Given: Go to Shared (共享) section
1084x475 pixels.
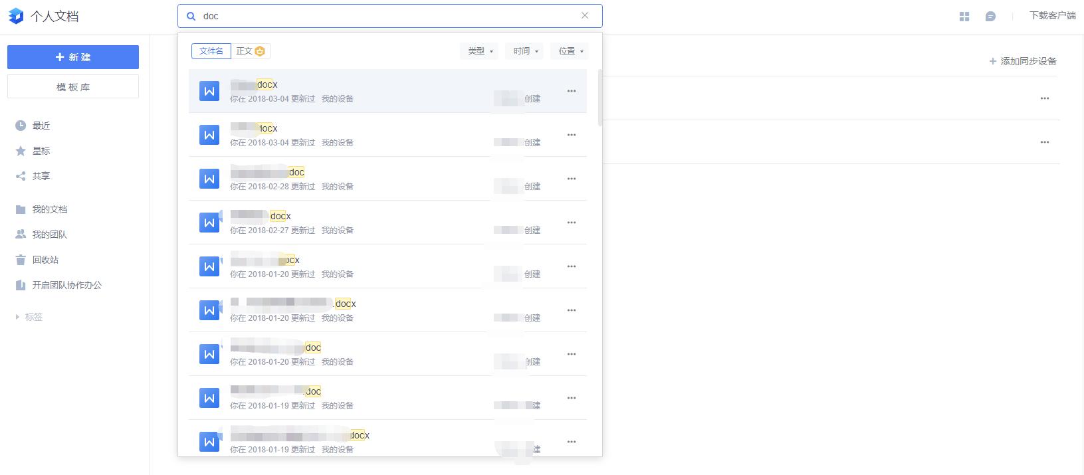Looking at the screenshot, I should coord(41,176).
